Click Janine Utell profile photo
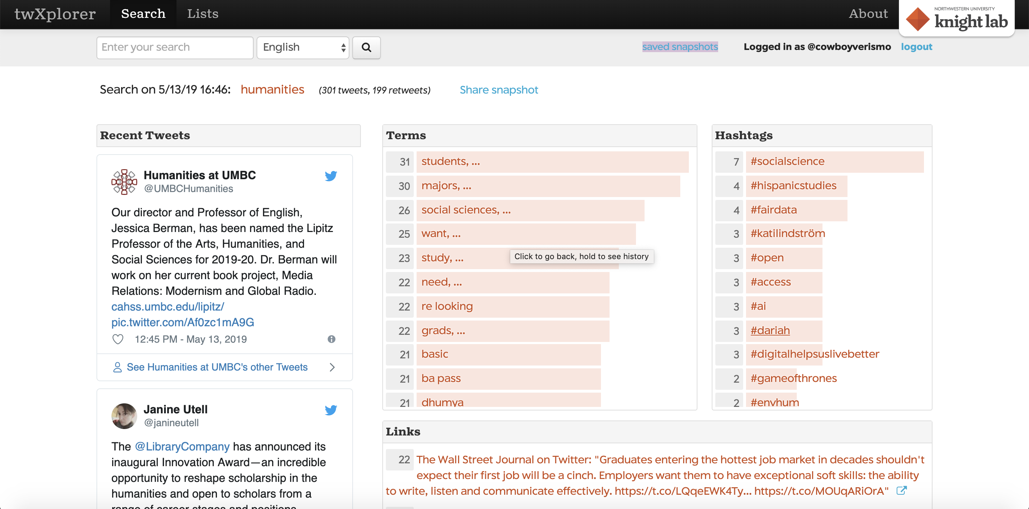The width and height of the screenshot is (1029, 509). (124, 416)
